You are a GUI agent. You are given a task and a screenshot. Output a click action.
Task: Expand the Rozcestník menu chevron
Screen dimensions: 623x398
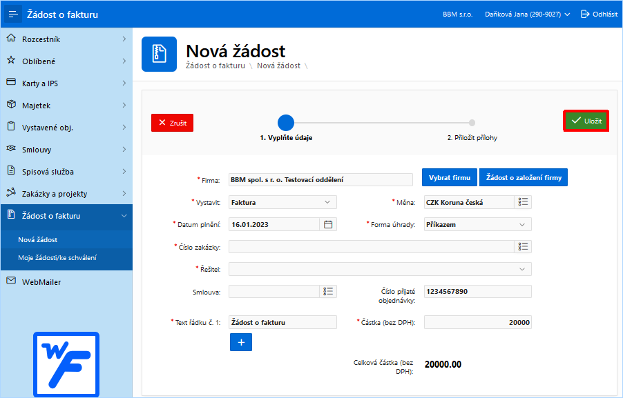124,39
